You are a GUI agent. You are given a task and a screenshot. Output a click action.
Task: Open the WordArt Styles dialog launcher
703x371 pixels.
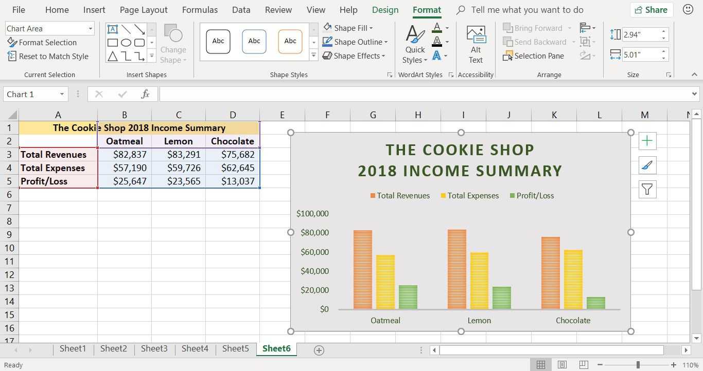click(451, 75)
